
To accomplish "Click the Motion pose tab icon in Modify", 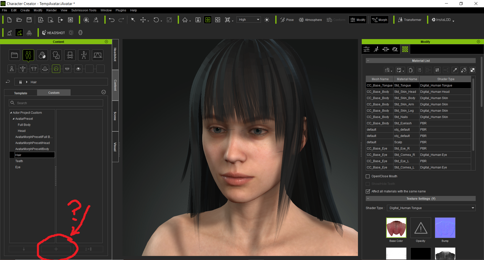I will pyautogui.click(x=376, y=49).
